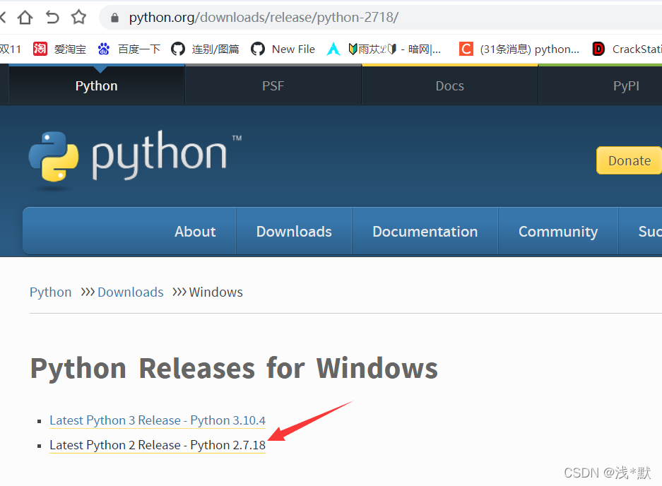Viewport: 662px width, 486px height.
Task: Open the GitHub New File bookmark
Action: click(x=283, y=49)
